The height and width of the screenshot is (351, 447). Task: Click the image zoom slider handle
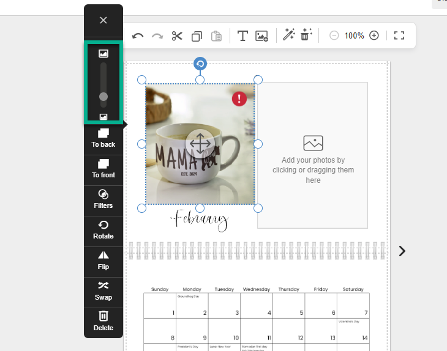pyautogui.click(x=103, y=97)
